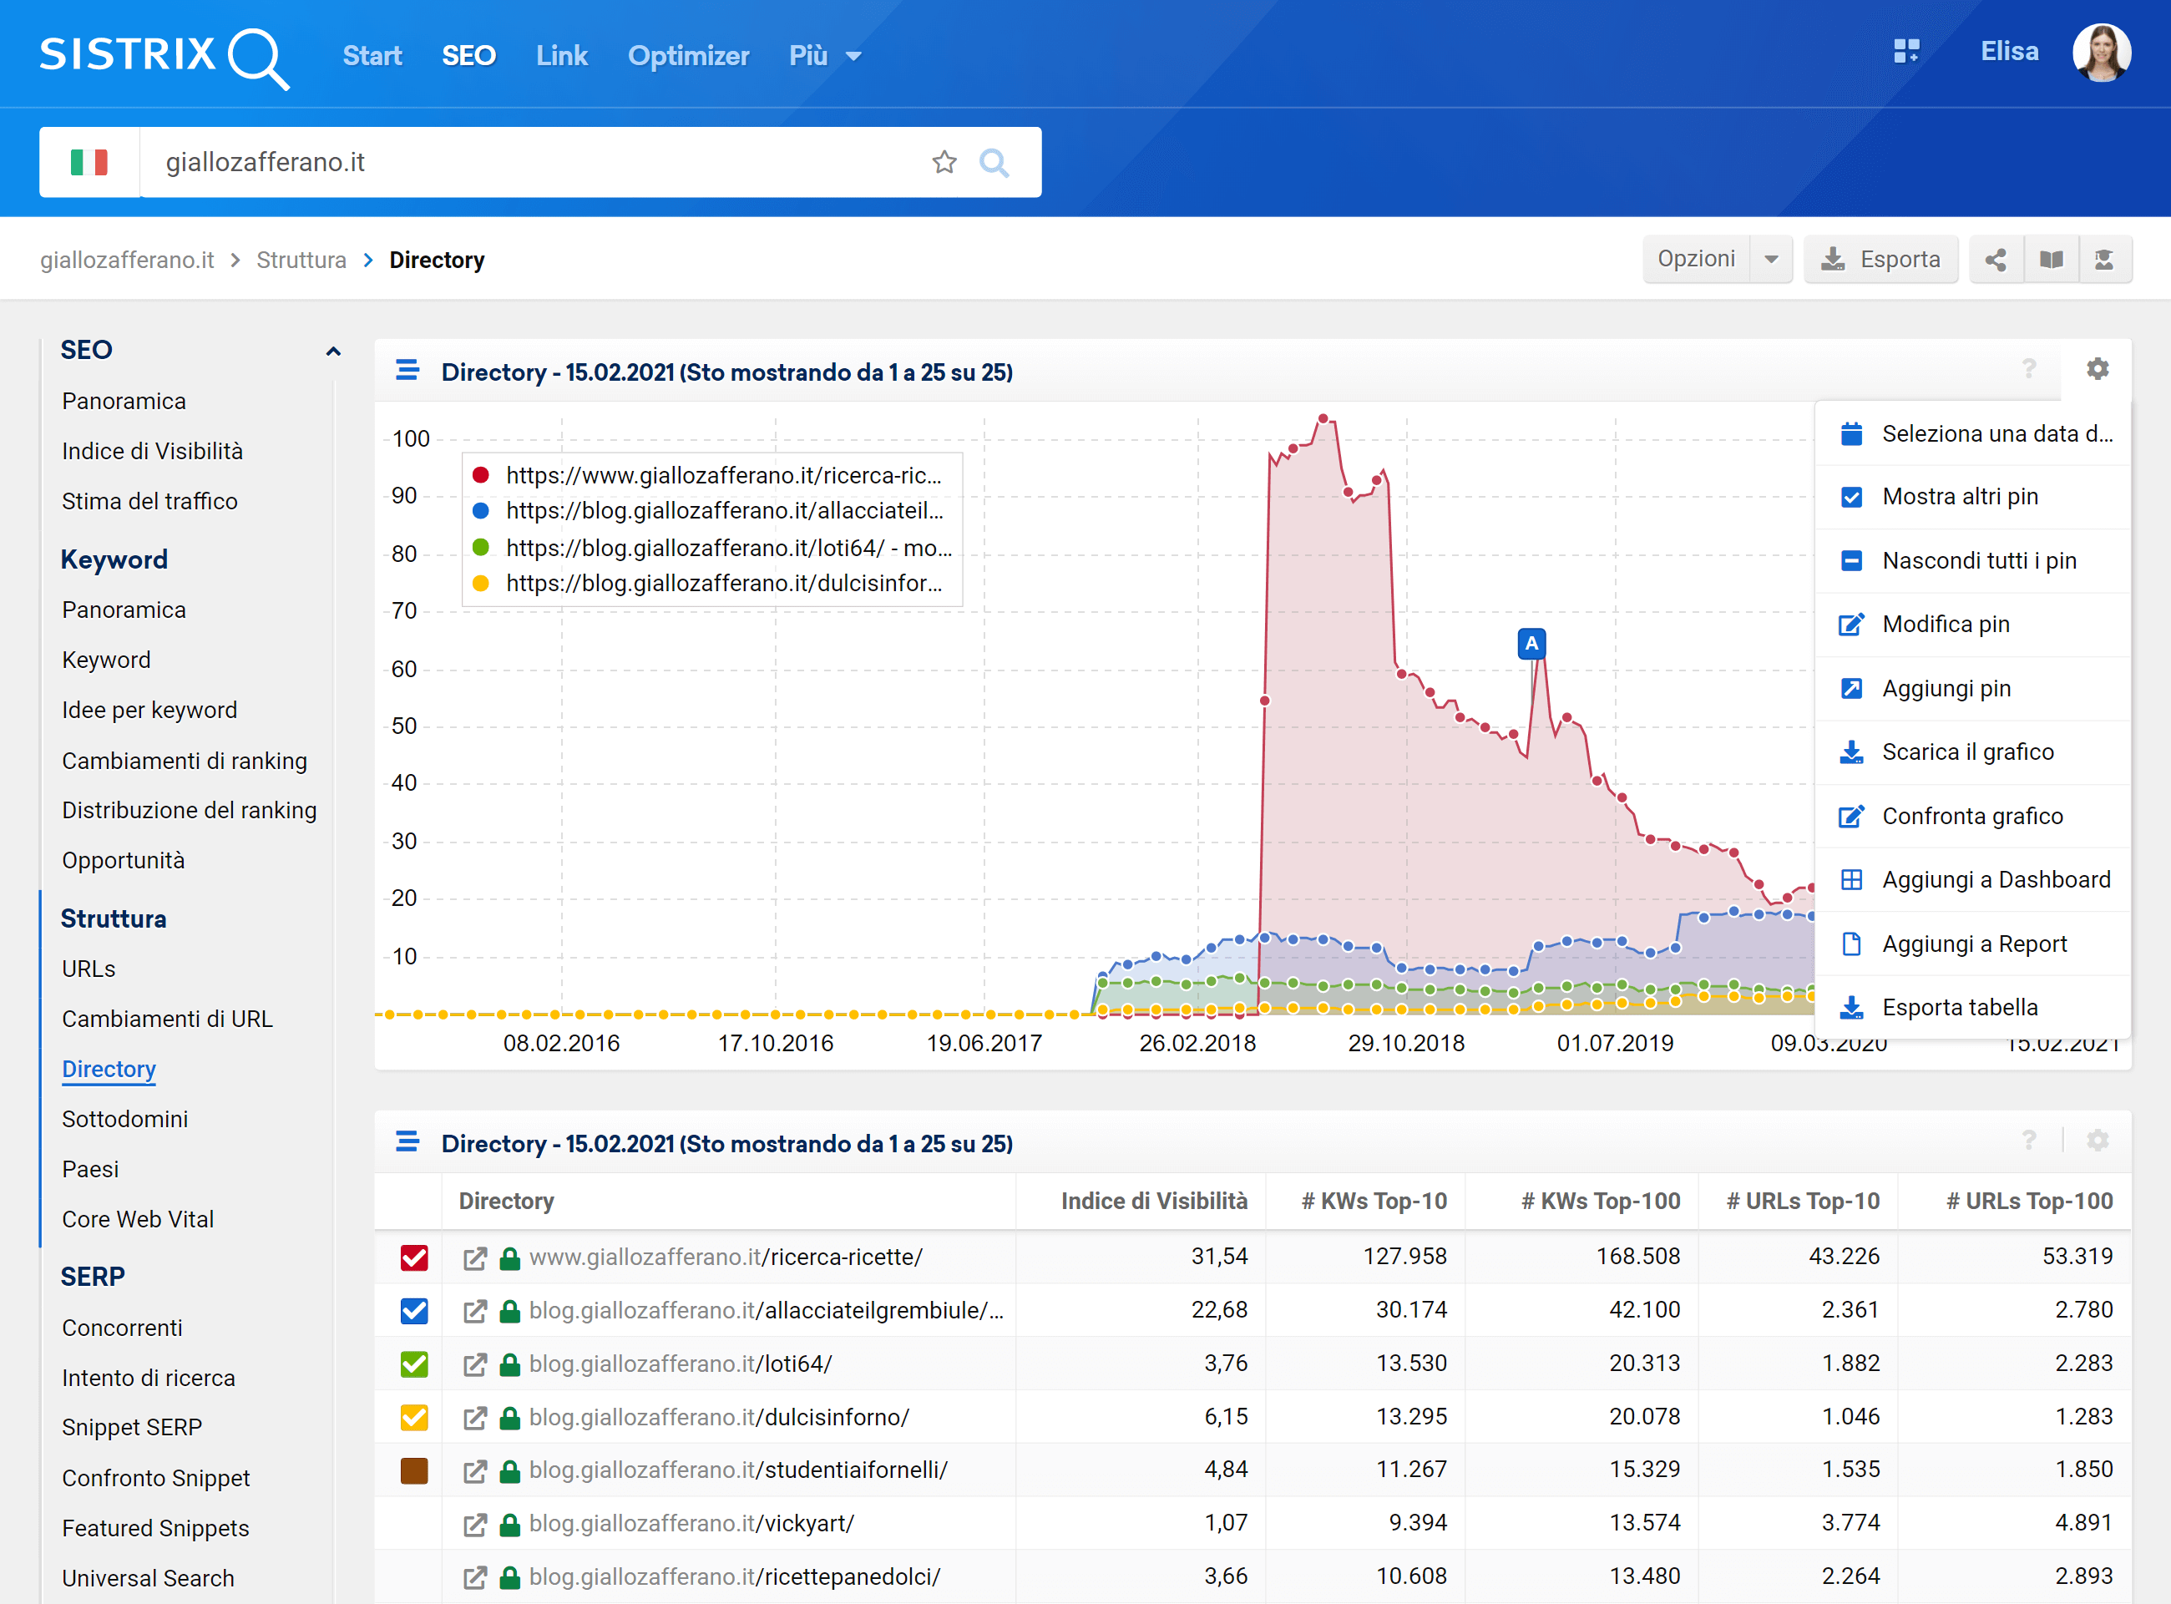The image size is (2171, 1604).
Task: Open studentiaifornelli external link icon
Action: (x=475, y=1472)
